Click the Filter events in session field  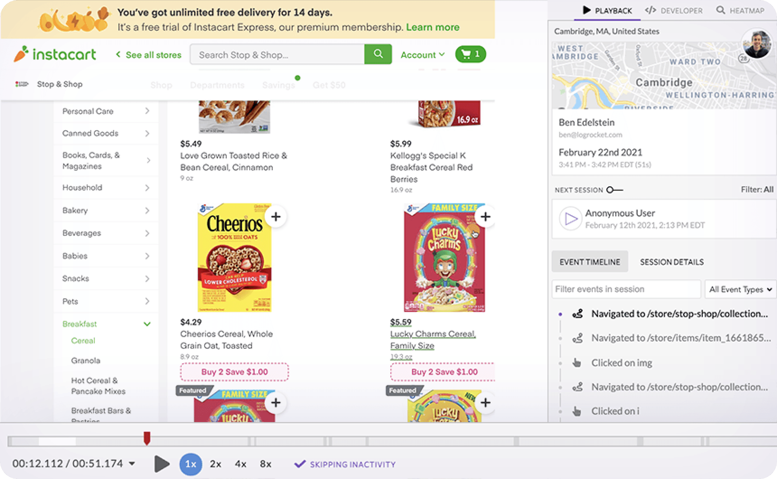click(x=626, y=289)
